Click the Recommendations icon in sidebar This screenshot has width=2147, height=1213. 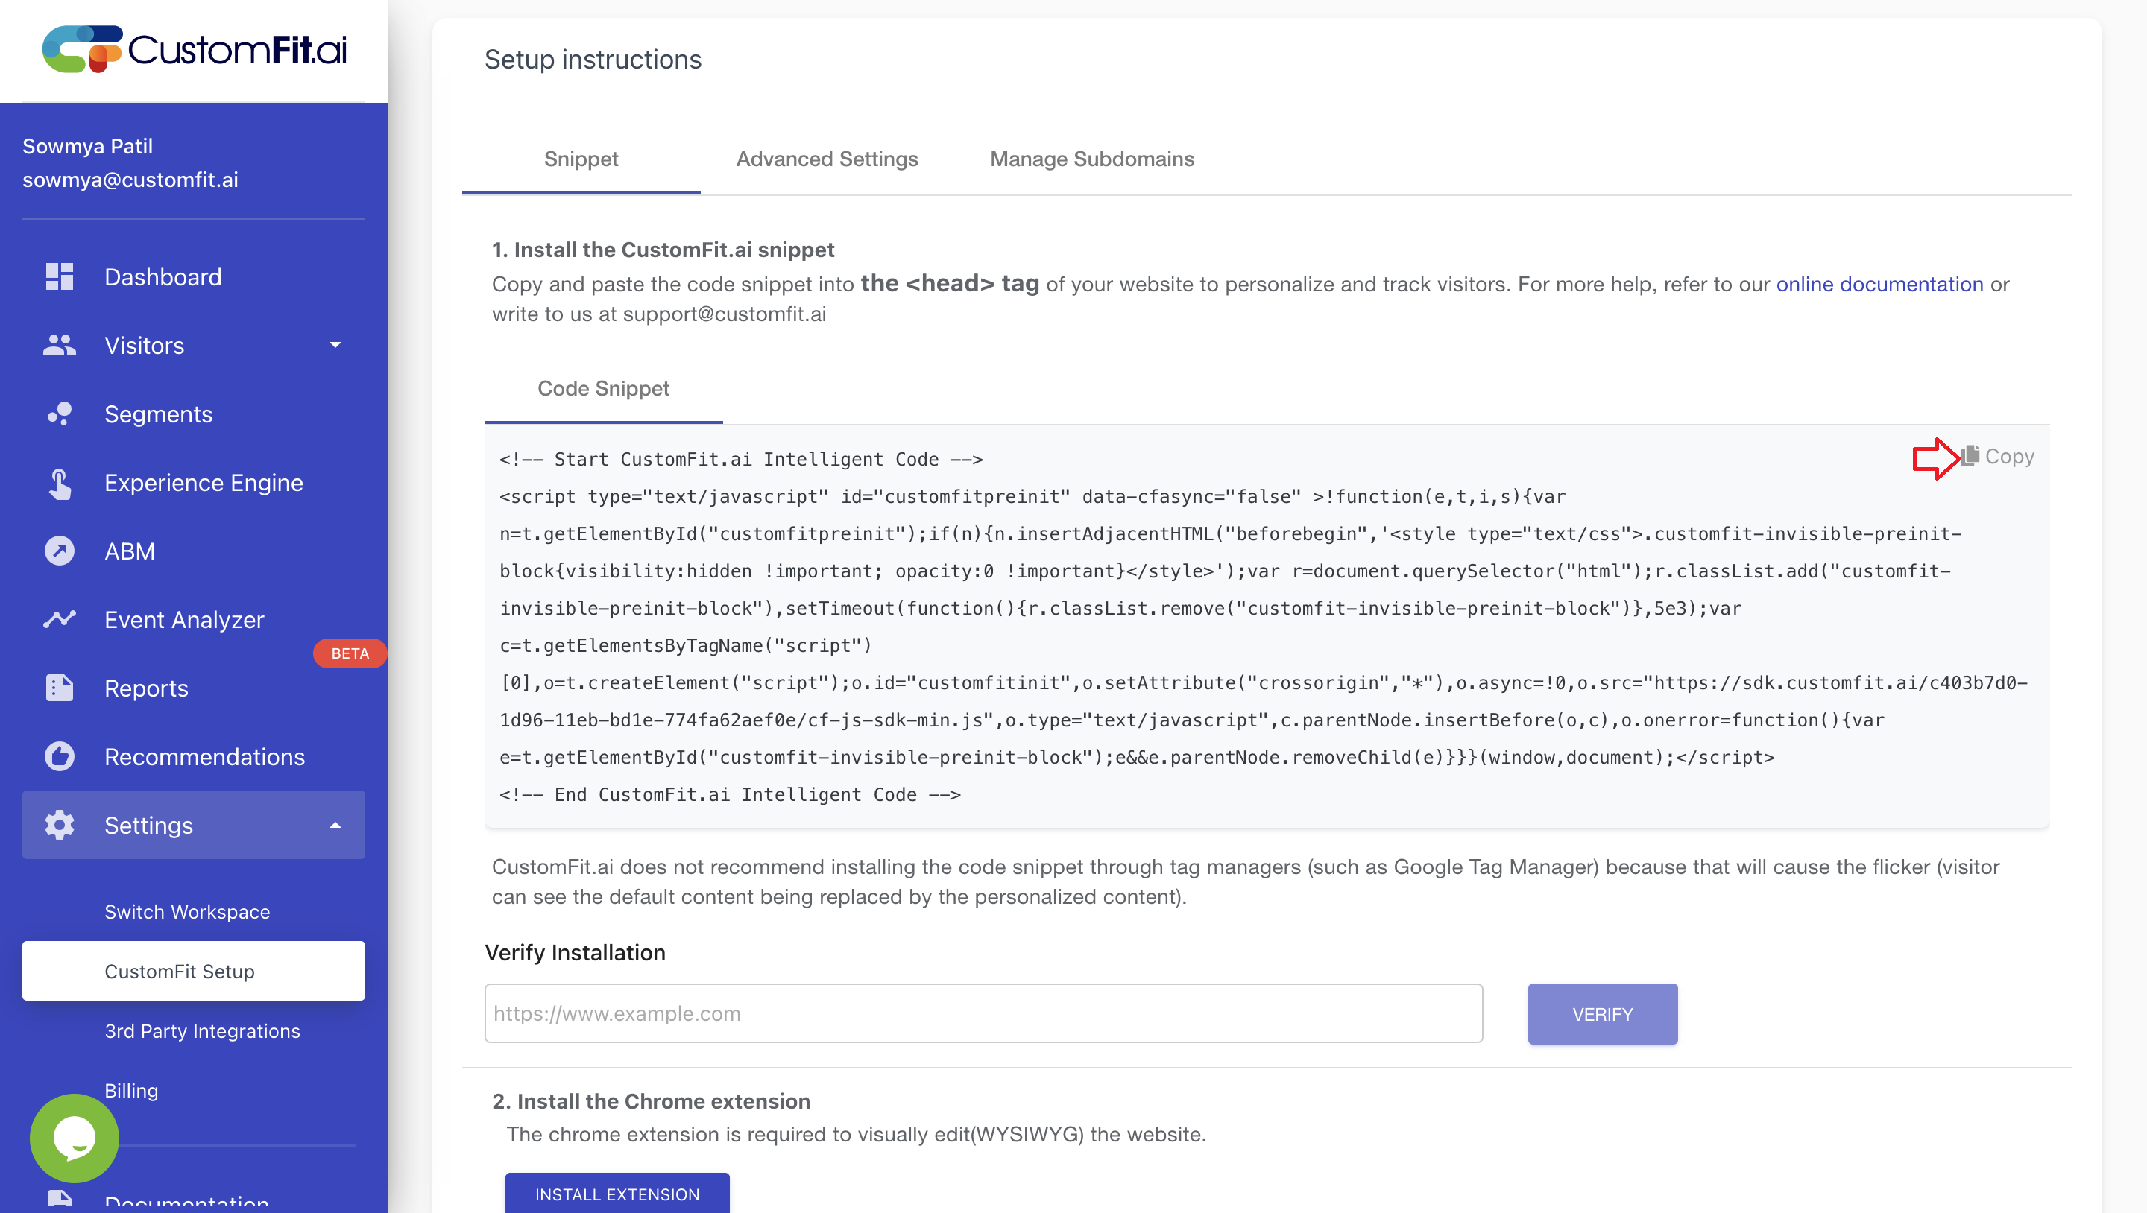pyautogui.click(x=59, y=757)
